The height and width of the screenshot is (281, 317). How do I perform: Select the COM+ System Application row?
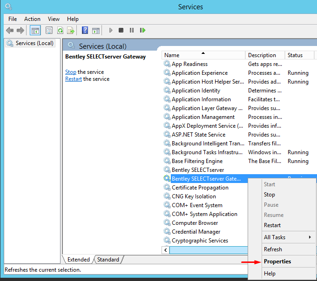point(205,214)
